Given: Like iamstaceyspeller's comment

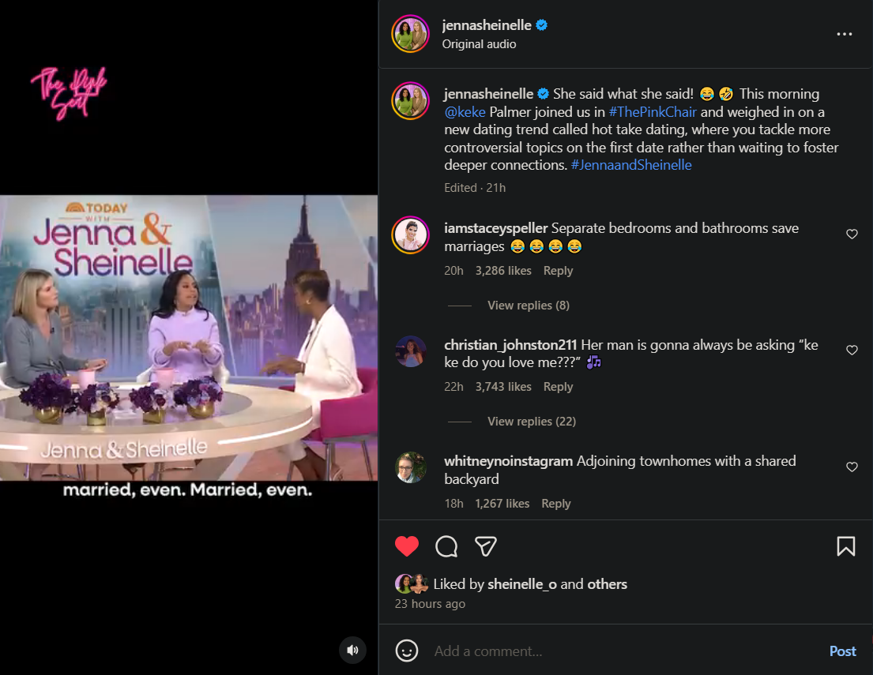Looking at the screenshot, I should (x=852, y=234).
